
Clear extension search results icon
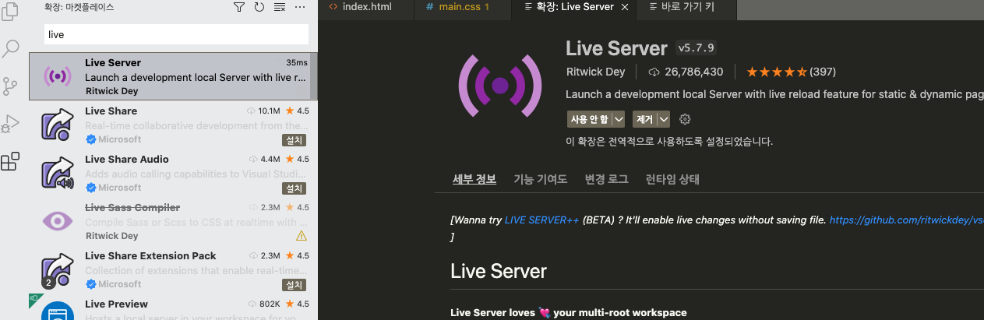click(280, 7)
